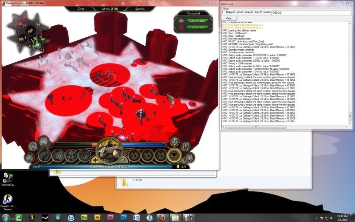Switch to the Demigod taskbar button
The image size is (355, 222).
click(x=188, y=218)
